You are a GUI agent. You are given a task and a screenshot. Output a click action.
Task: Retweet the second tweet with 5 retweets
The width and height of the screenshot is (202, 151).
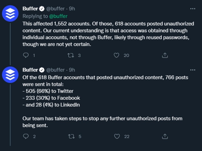click(x=71, y=136)
